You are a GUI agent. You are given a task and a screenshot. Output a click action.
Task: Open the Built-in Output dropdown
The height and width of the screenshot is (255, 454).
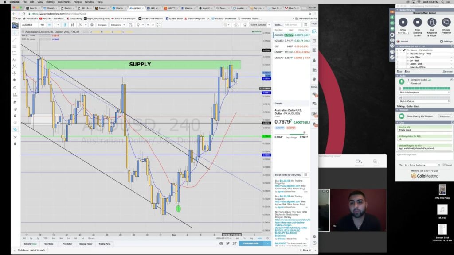425,101
